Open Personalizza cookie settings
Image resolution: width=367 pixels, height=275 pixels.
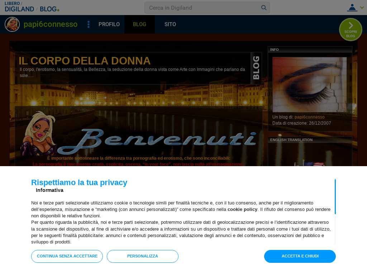(x=143, y=256)
